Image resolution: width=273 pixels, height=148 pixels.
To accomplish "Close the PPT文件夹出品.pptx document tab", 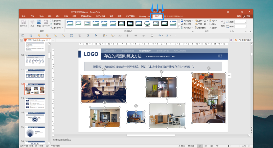I will pyautogui.click(x=47, y=40).
